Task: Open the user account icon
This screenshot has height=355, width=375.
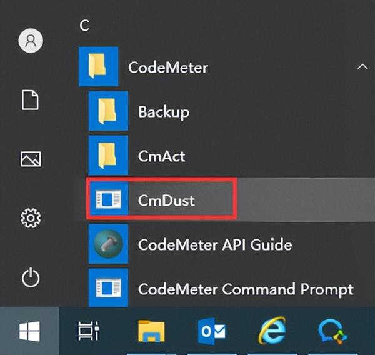Action: (x=31, y=41)
